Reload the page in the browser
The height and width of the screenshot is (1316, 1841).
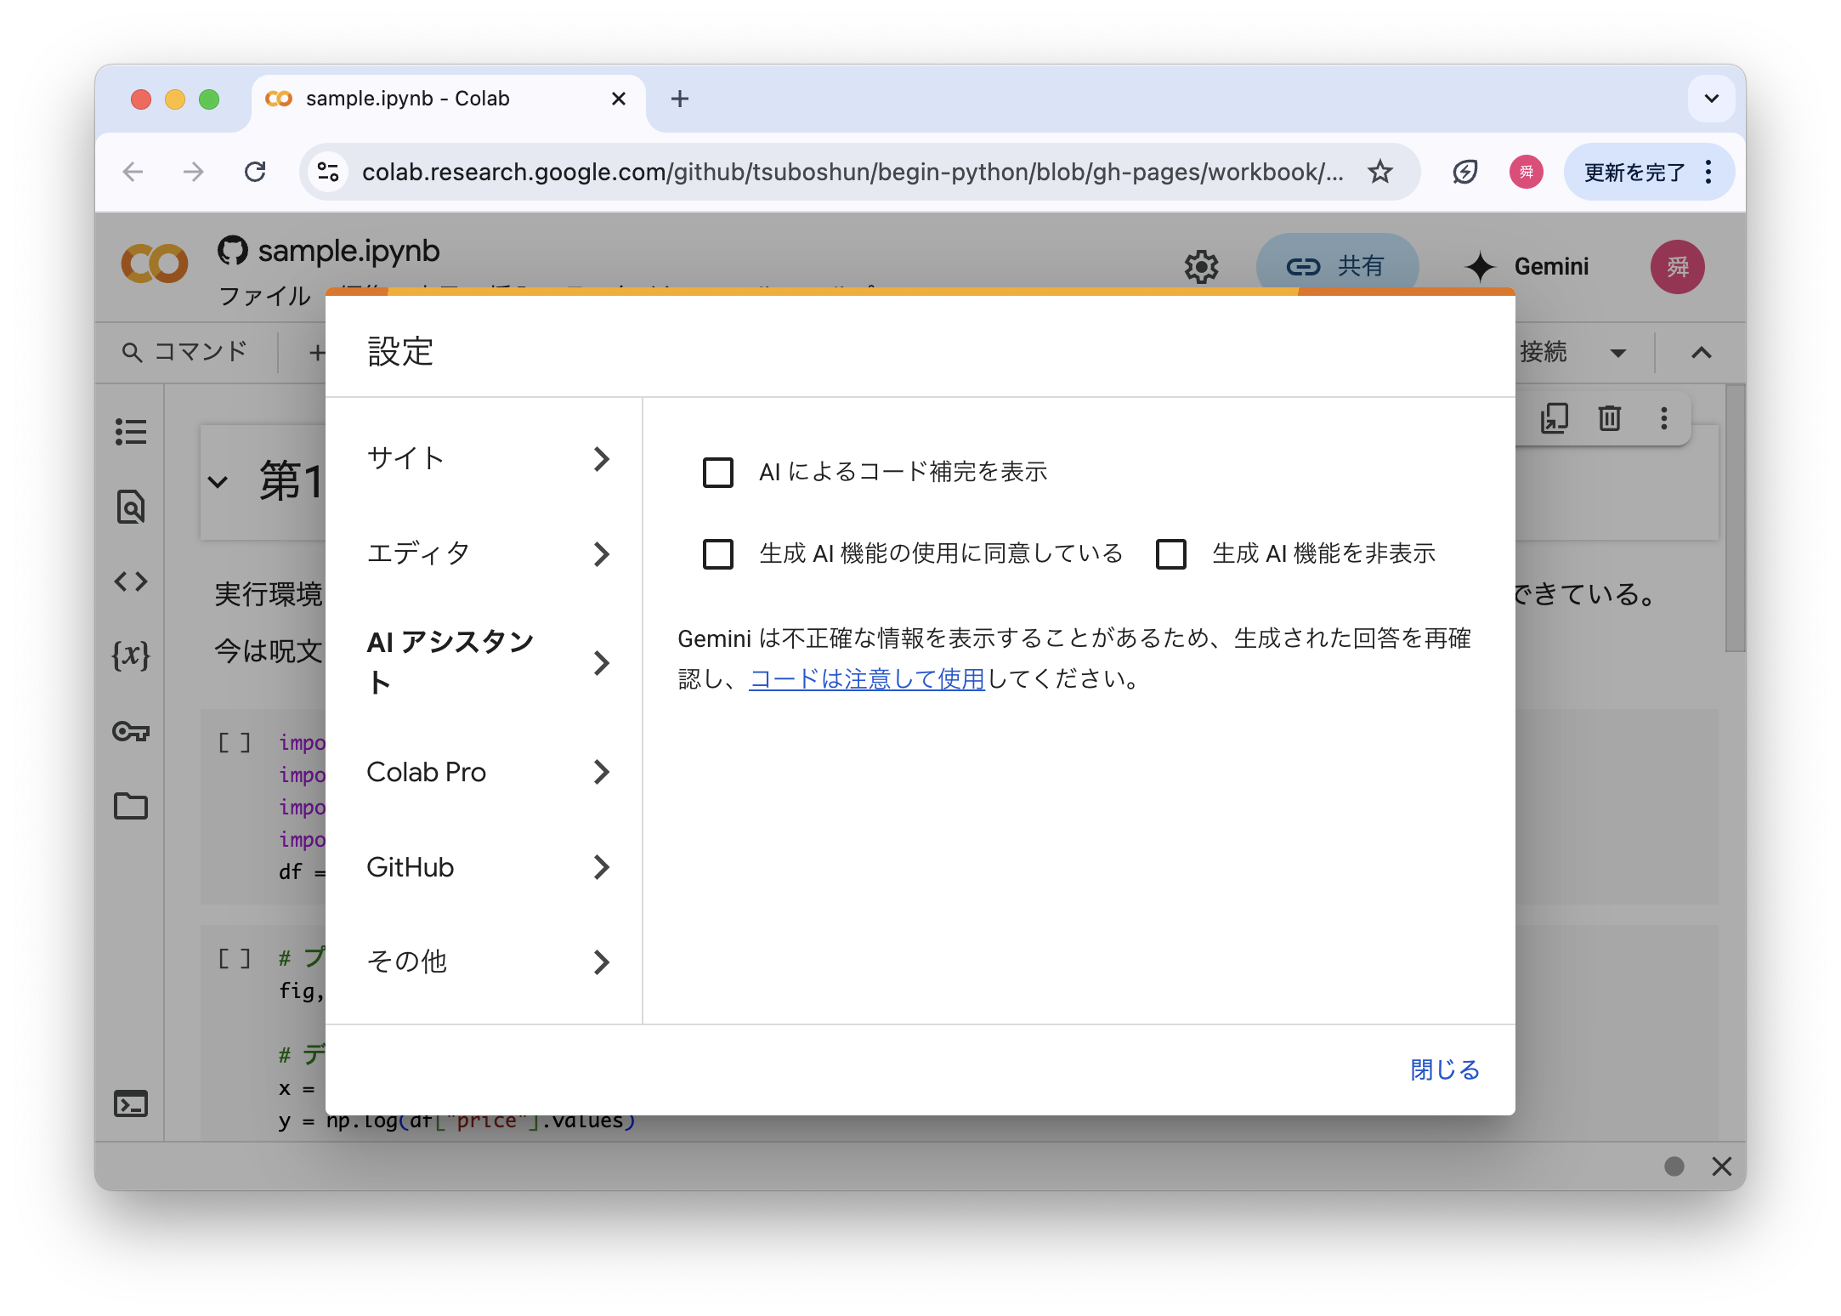point(255,172)
